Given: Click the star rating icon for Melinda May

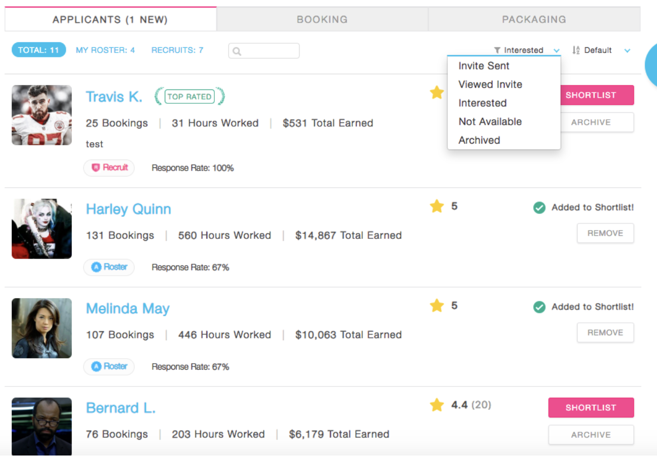Looking at the screenshot, I should tap(437, 305).
